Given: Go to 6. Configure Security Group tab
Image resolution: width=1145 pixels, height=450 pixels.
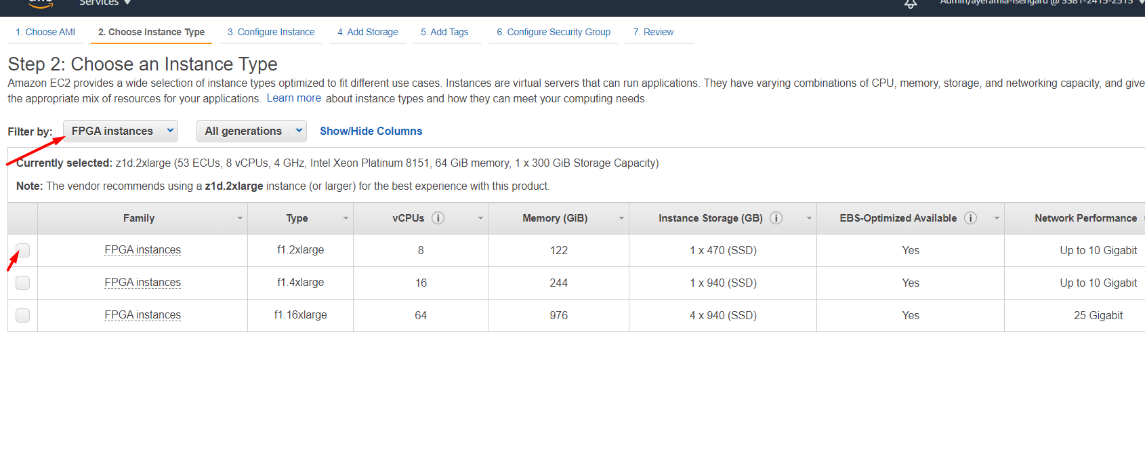Looking at the screenshot, I should point(554,32).
